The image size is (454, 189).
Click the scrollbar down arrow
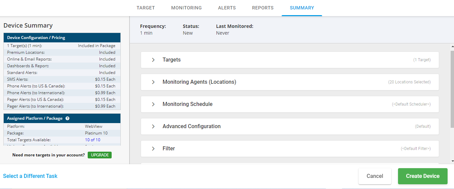tap(452, 161)
